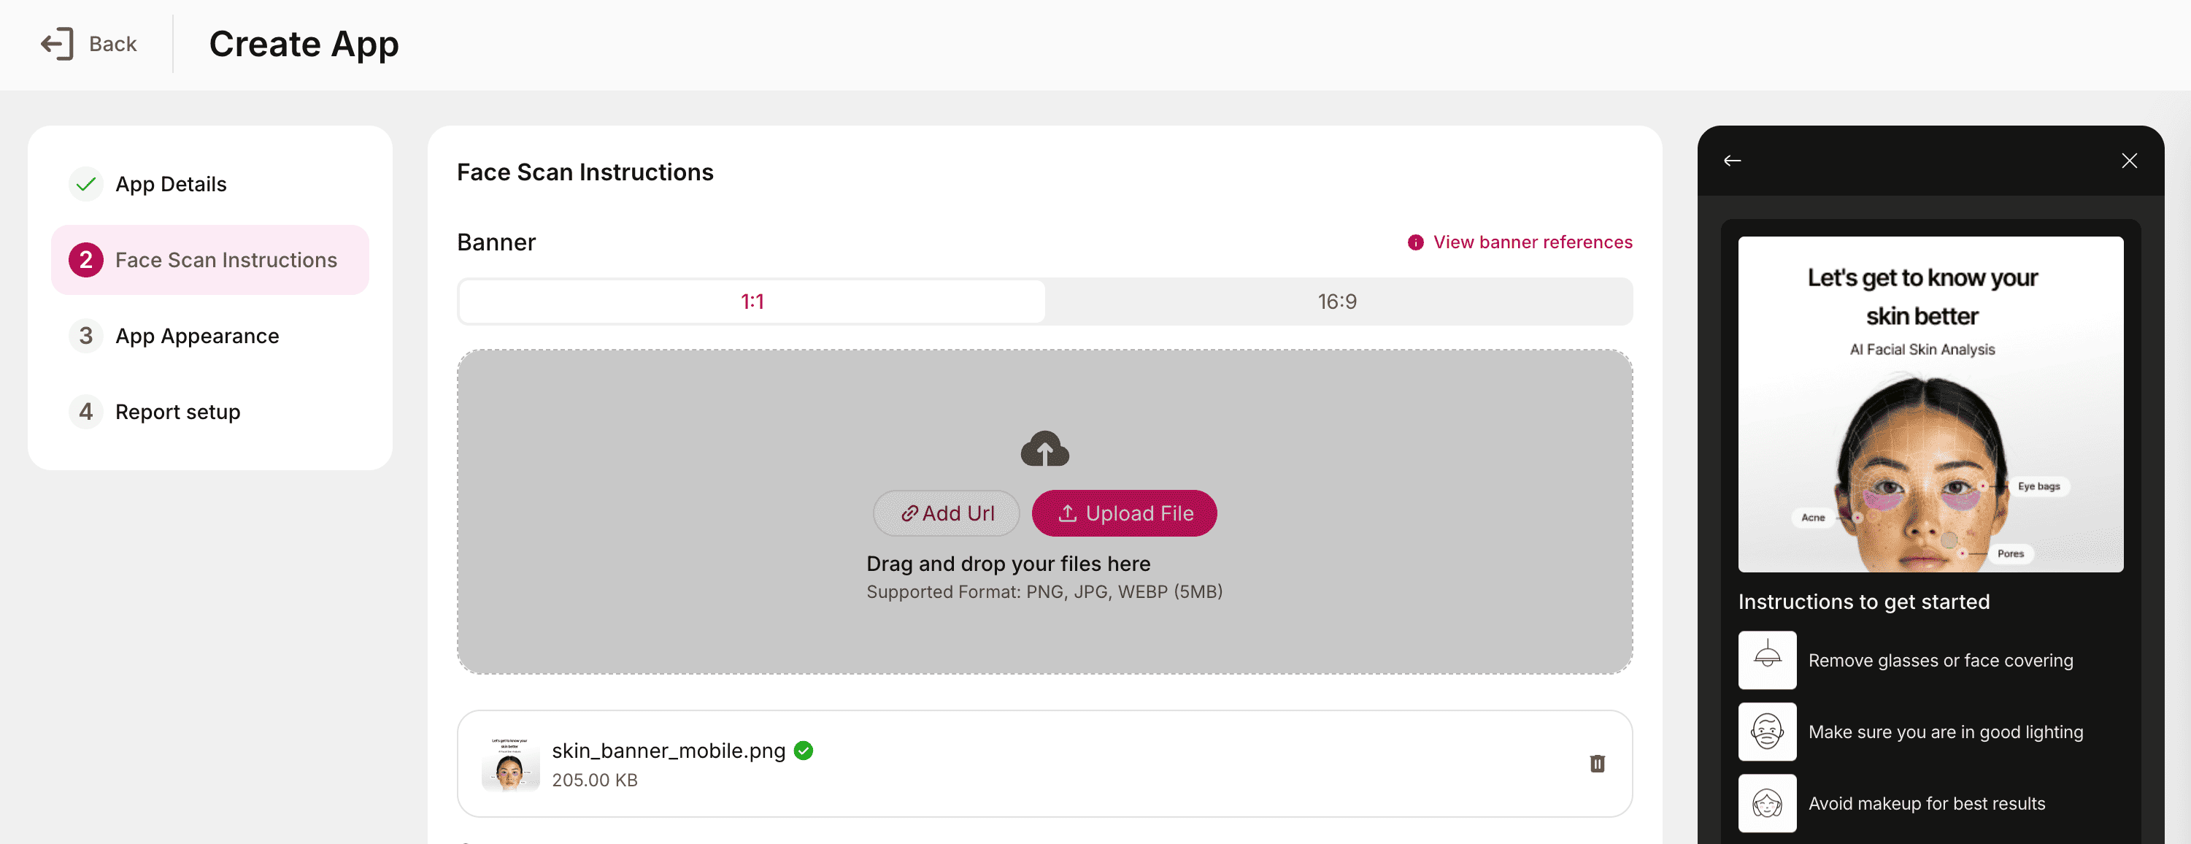Select the Face Scan Instructions step
2191x844 pixels.
coord(226,259)
